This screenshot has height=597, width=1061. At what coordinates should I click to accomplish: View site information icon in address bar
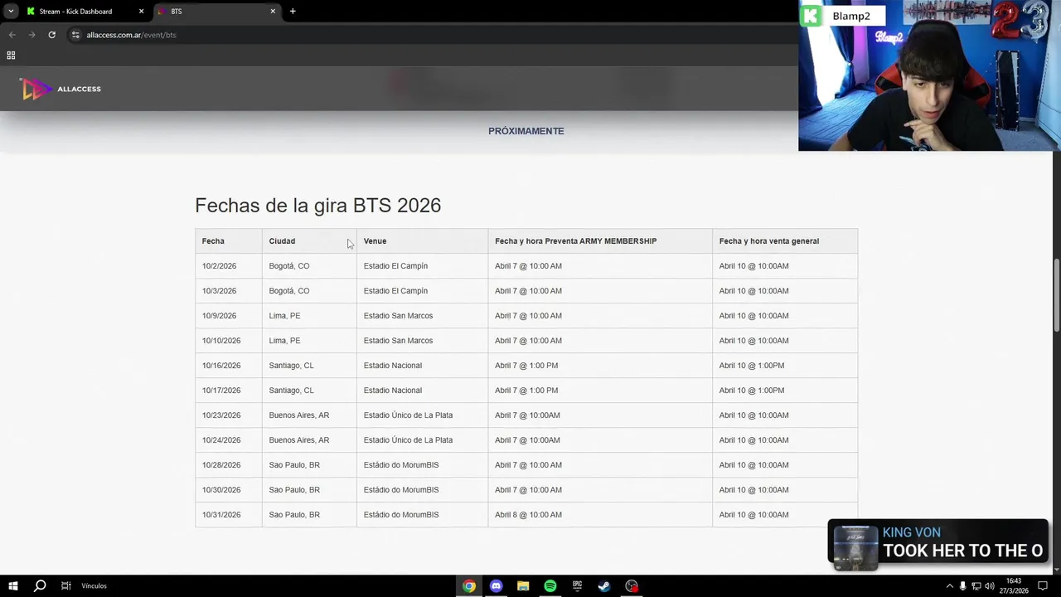[x=75, y=35]
